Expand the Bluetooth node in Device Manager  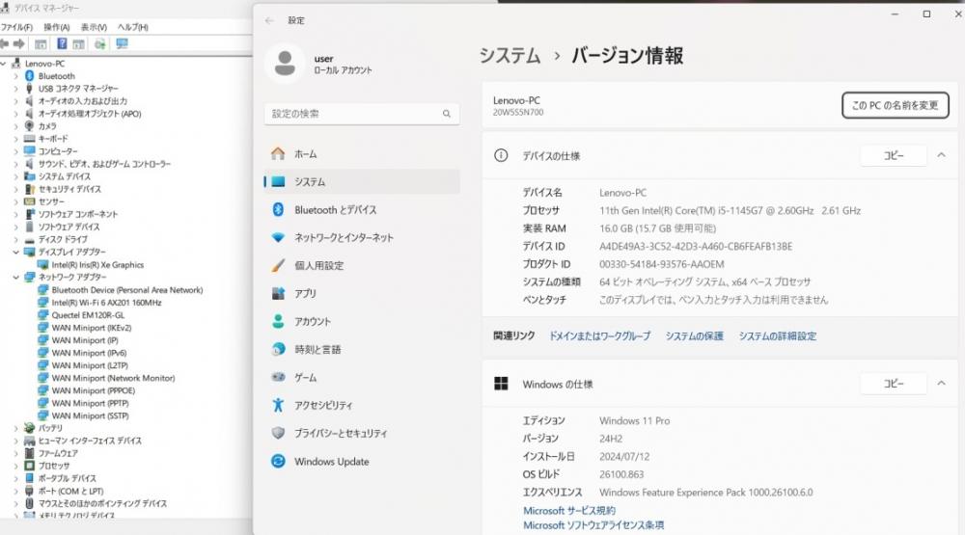click(x=16, y=76)
